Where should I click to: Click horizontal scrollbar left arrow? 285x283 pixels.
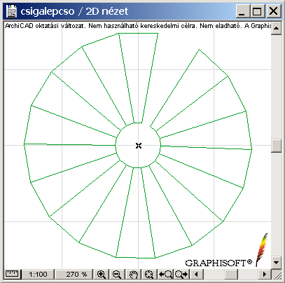coord(196,274)
